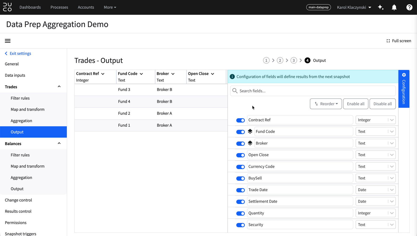Click the main-dataprep environment badge

click(318, 7)
